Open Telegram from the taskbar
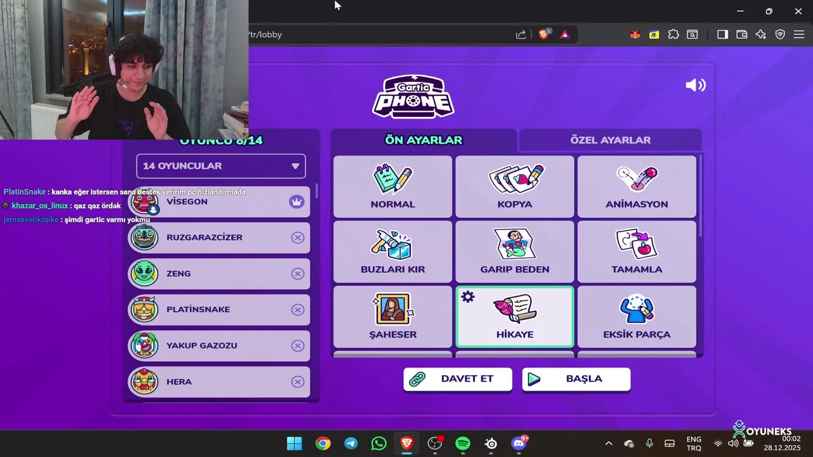813x457 pixels. pos(351,443)
